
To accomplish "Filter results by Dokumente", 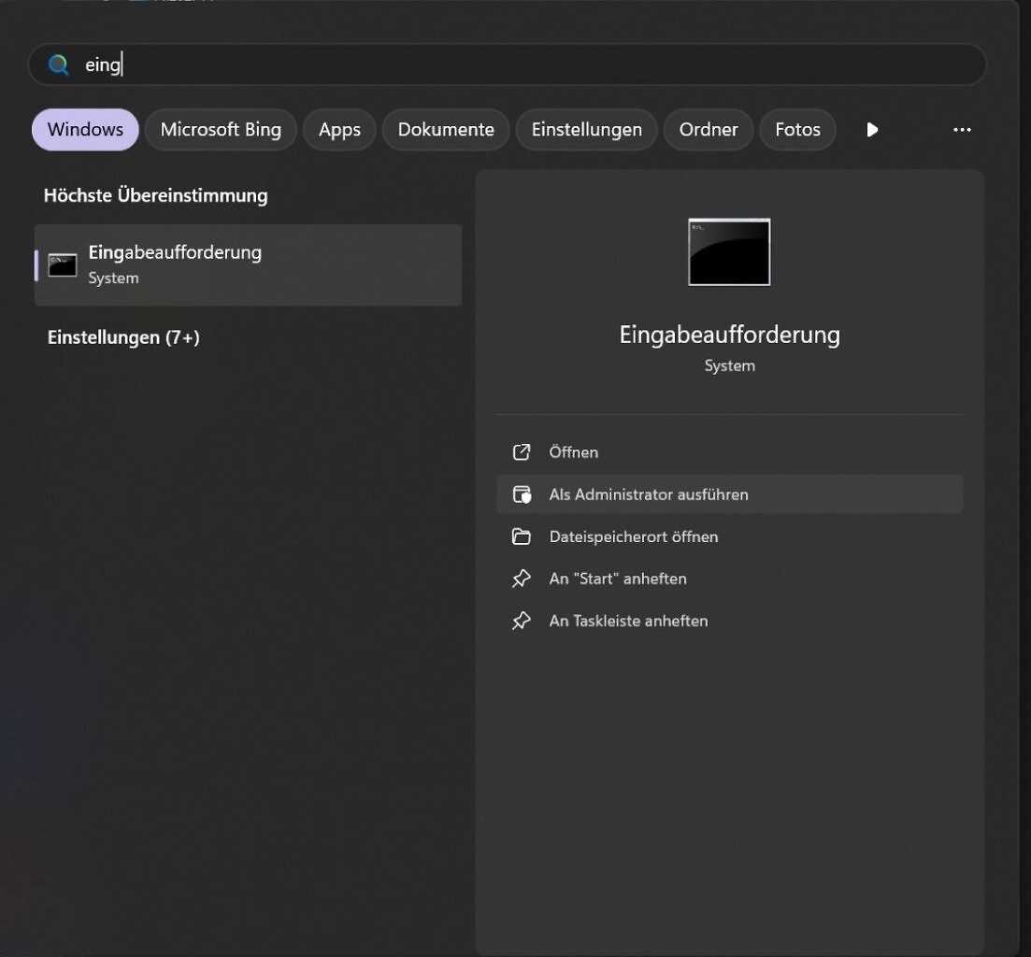I will coord(446,130).
